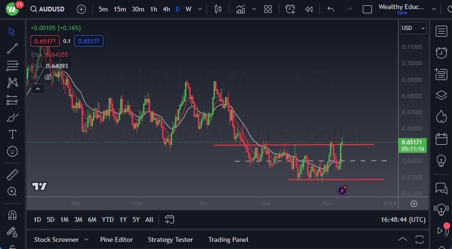Viewport: 452px width, 249px height.
Task: Open the indicators chart icon
Action: coord(240,9)
